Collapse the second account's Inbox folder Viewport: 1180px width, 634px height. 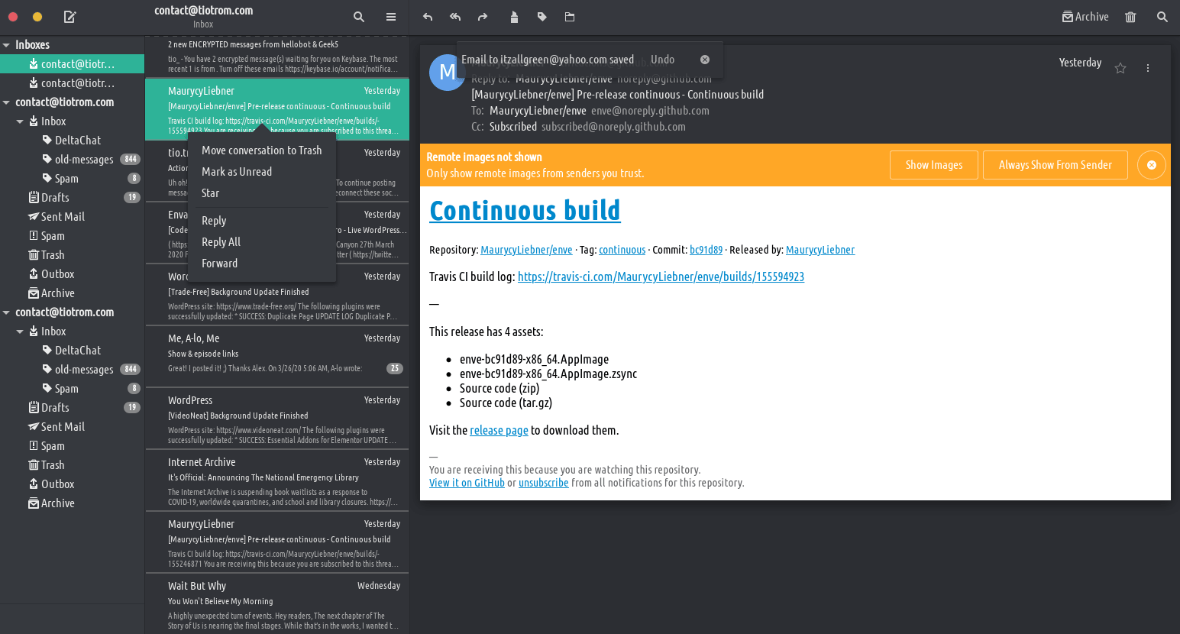pyautogui.click(x=21, y=332)
